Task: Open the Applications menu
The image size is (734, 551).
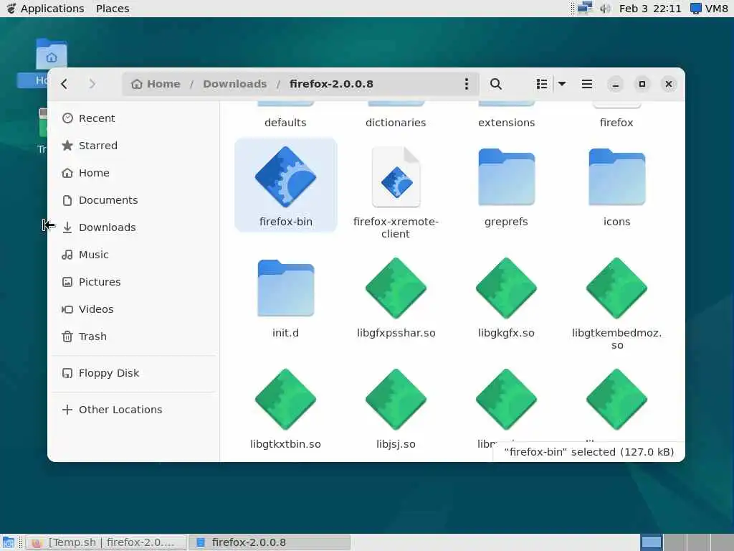Action: (x=45, y=9)
